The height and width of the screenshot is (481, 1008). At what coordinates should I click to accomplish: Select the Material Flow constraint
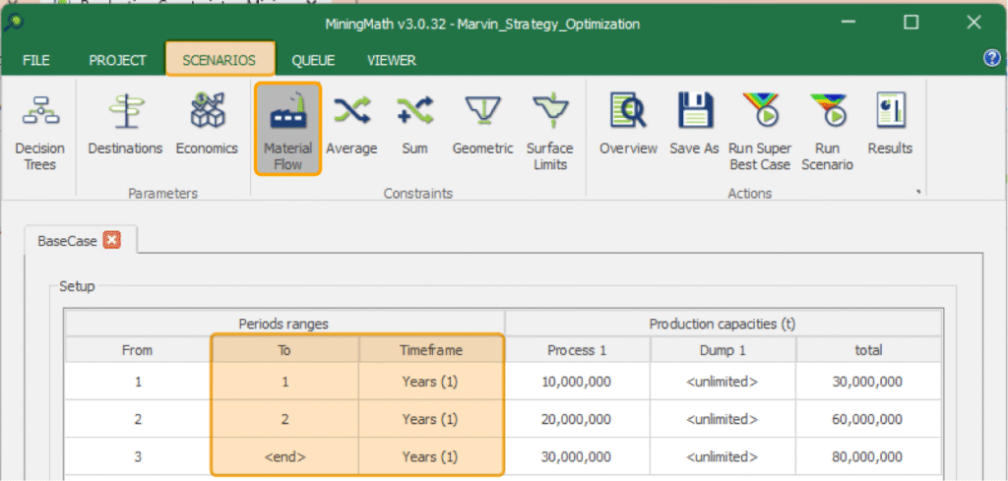tap(287, 130)
